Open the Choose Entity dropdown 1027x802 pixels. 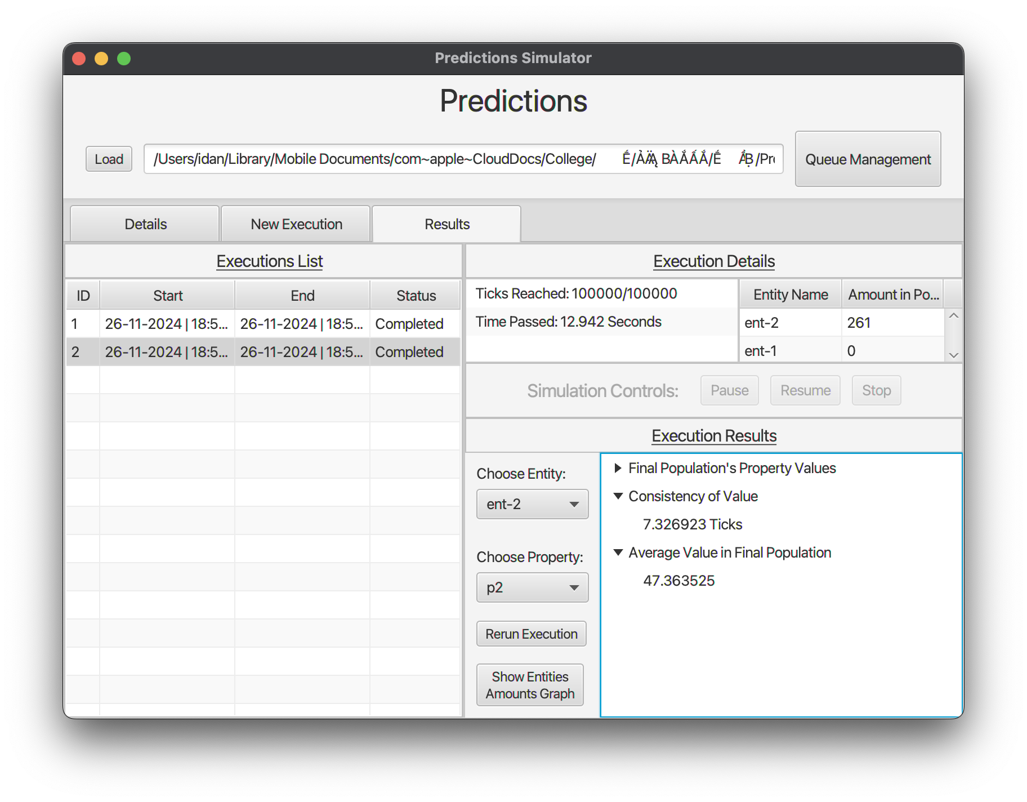coord(532,504)
